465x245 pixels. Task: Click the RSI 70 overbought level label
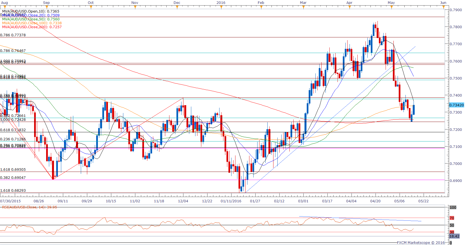[x=452, y=218]
